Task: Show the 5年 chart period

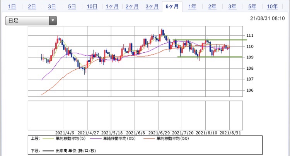Action: (x=252, y=7)
